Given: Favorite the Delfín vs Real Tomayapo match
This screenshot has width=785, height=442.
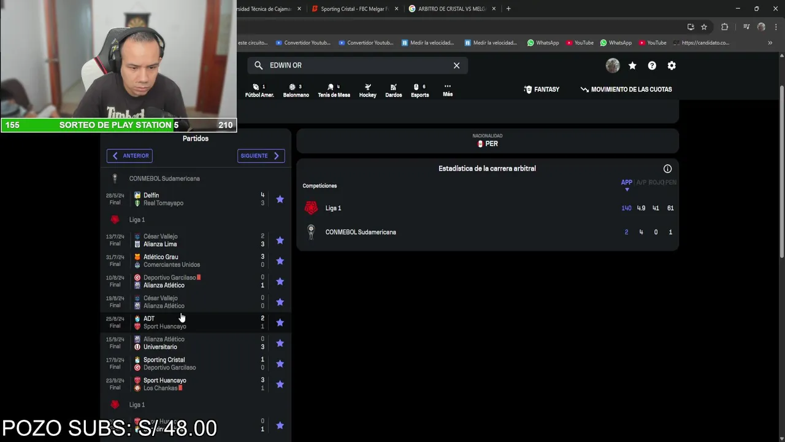Looking at the screenshot, I should tap(280, 199).
